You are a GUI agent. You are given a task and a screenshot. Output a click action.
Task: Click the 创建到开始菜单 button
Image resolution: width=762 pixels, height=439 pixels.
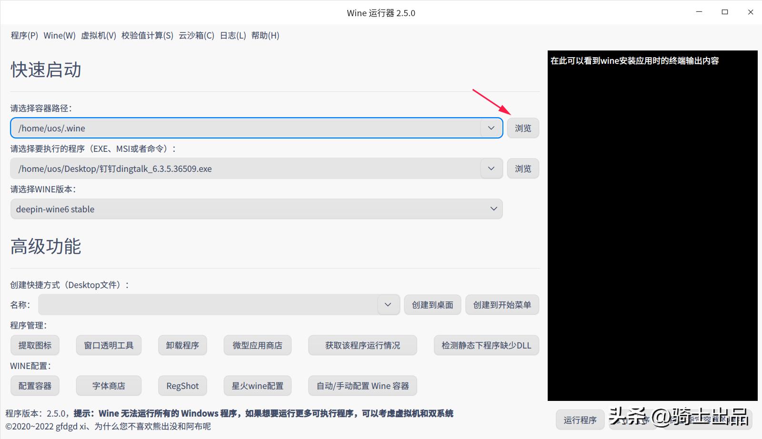501,304
